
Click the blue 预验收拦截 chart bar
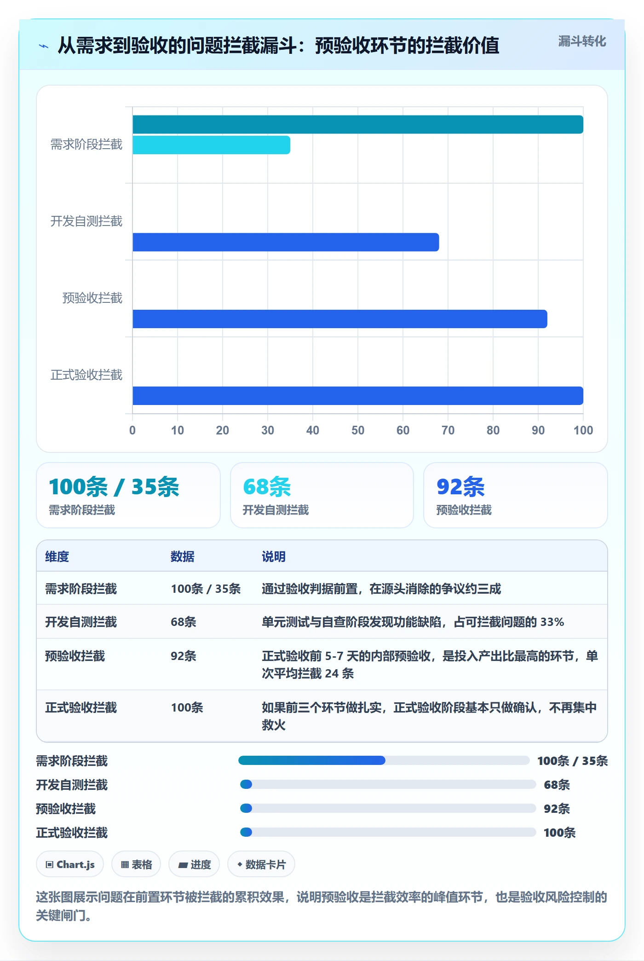tap(340, 319)
